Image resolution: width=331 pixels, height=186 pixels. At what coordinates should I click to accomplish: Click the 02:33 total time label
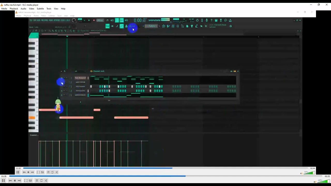[327, 176]
